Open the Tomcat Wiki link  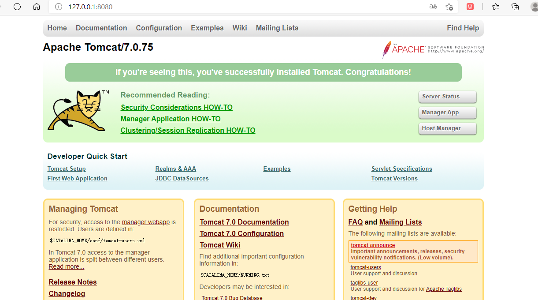point(220,245)
